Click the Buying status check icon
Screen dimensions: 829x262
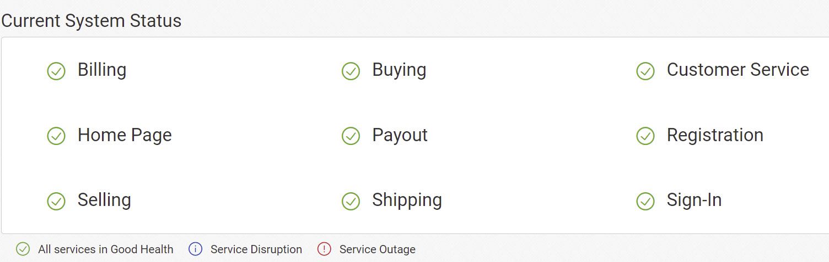351,71
